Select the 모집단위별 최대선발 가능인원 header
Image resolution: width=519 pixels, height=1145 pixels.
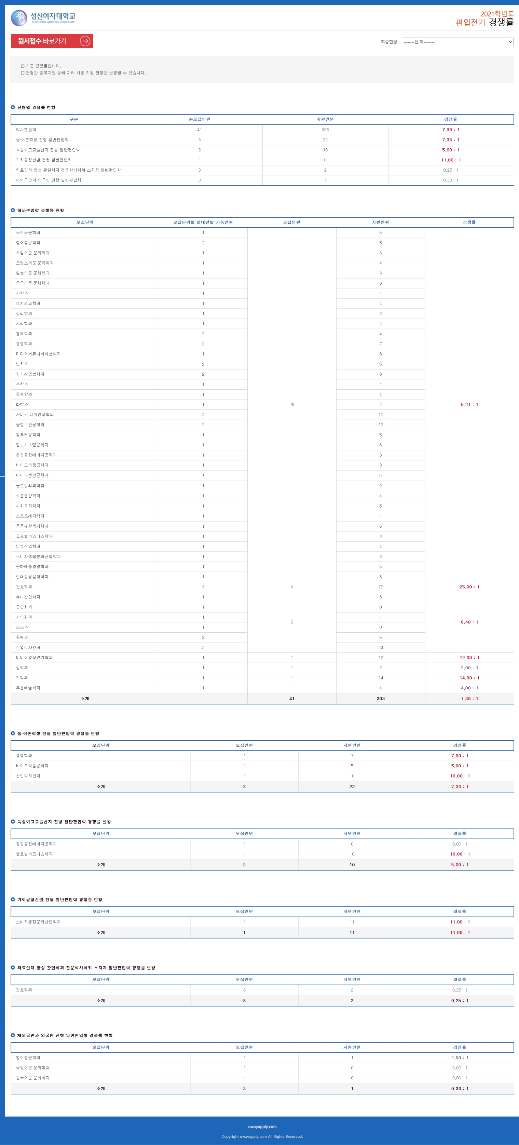tap(203, 222)
